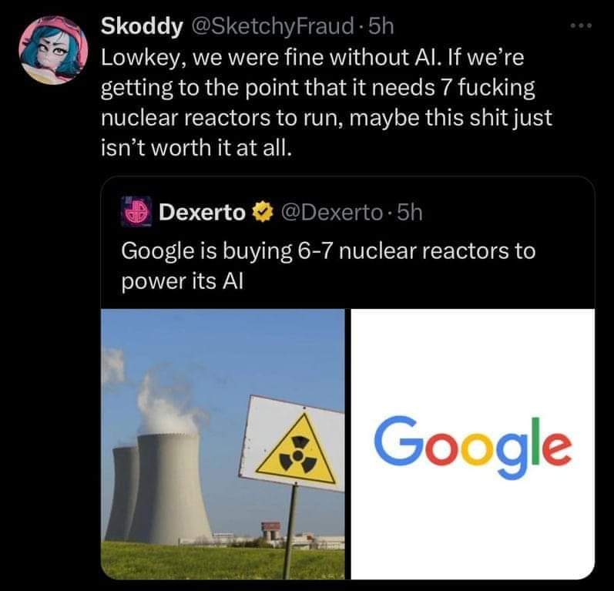Open the Google logo image
The width and height of the screenshot is (614, 591).
point(473,444)
